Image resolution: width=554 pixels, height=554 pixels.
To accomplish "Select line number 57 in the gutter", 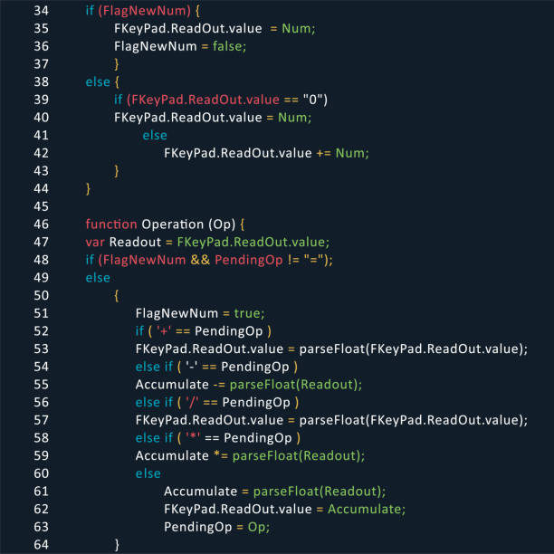I will pos(42,420).
